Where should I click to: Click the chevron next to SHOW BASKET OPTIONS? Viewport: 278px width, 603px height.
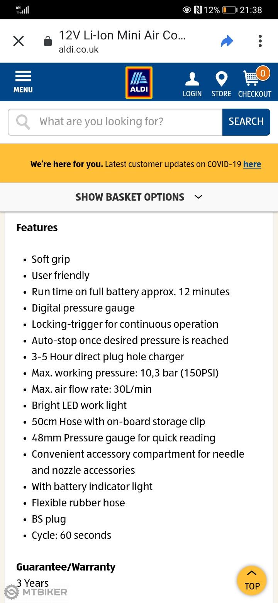pos(198,197)
